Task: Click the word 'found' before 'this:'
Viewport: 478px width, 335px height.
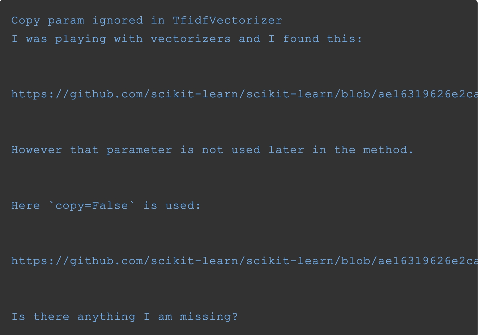Action: point(301,39)
